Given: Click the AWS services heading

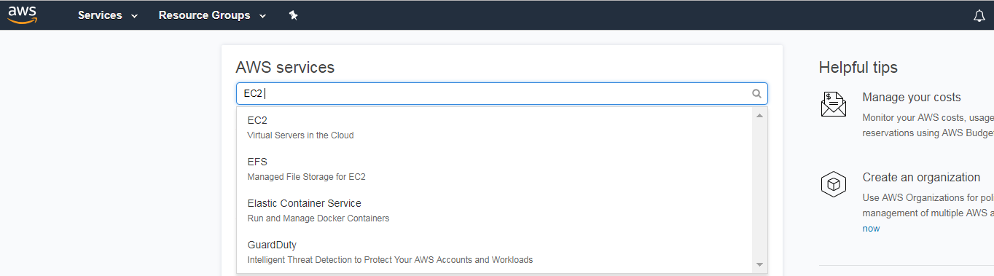Looking at the screenshot, I should (285, 67).
